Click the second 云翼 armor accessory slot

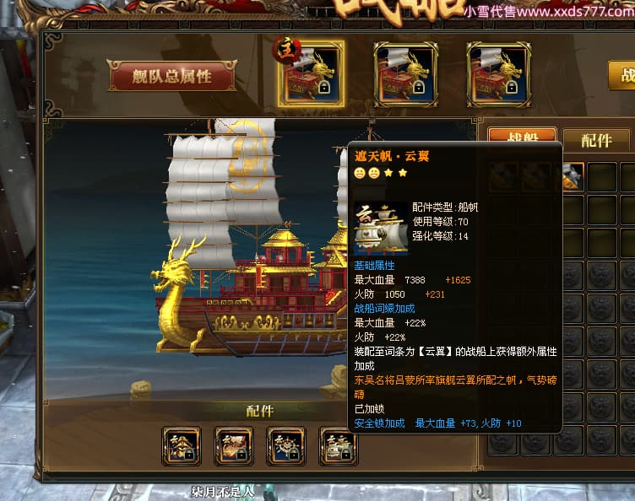(x=234, y=446)
